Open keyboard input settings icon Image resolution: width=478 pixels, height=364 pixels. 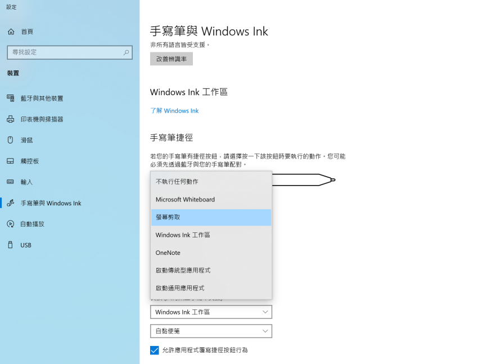(10, 182)
